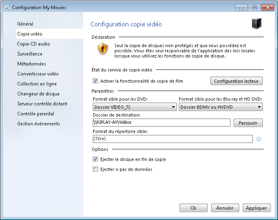
Task: Click the Dossier de destination text field
Action: pyautogui.click(x=162, y=123)
